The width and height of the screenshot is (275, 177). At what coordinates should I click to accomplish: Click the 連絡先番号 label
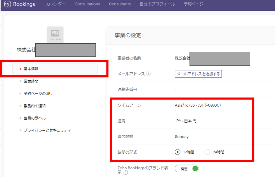pyautogui.click(x=127, y=90)
